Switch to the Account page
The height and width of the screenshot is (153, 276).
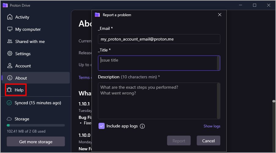point(36,66)
